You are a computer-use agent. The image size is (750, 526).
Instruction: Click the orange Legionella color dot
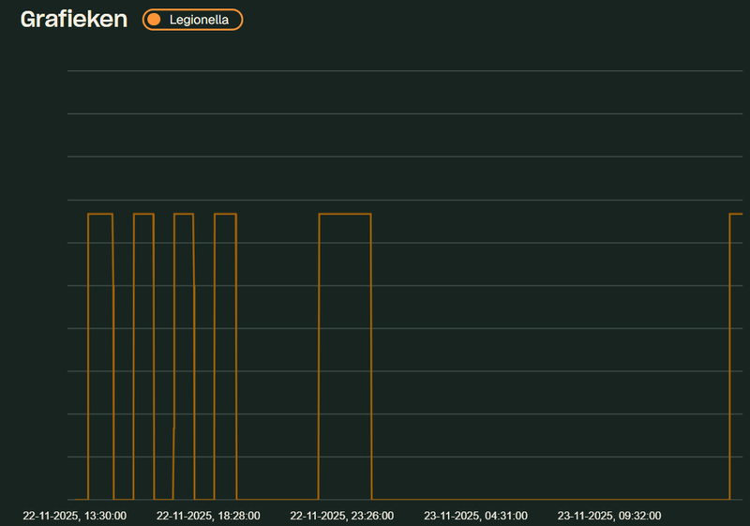(x=154, y=20)
